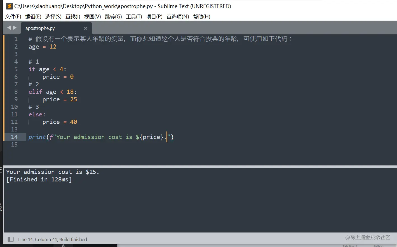This screenshot has height=247, width=397.
Task: Open the 选择(S) menu
Action: [53, 17]
